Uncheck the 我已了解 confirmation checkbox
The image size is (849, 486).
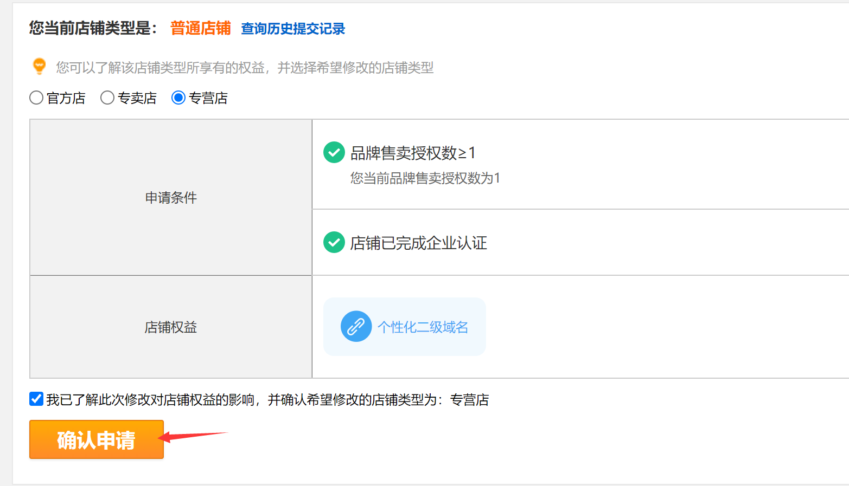[36, 399]
